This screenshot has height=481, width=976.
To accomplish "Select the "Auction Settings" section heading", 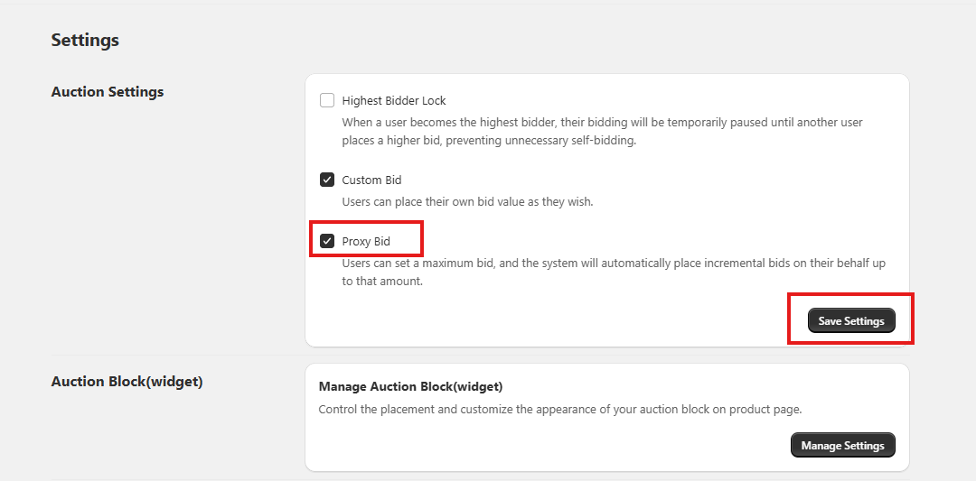I will click(108, 92).
